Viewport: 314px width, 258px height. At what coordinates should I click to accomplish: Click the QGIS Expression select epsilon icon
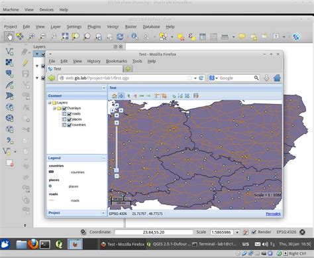tap(191, 36)
